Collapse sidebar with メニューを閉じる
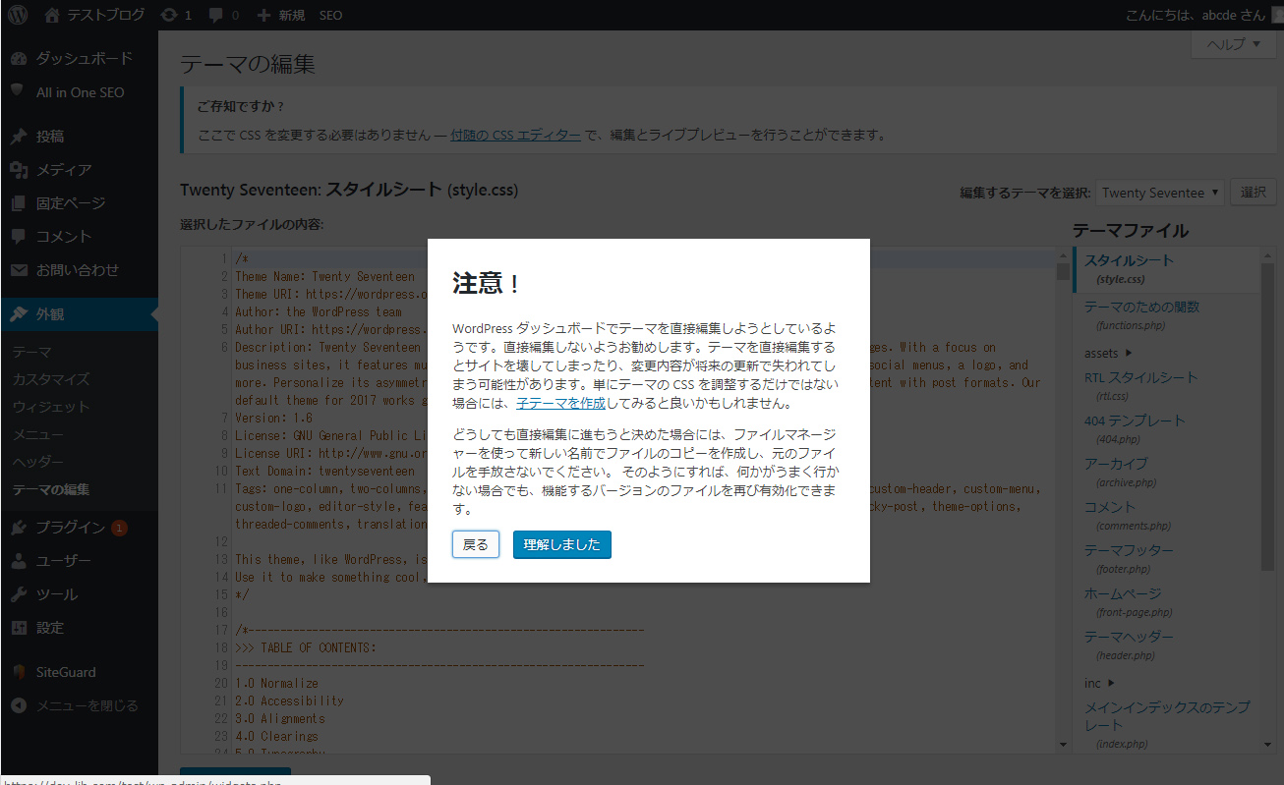Screen dimensions: 1284x785 coord(87,705)
